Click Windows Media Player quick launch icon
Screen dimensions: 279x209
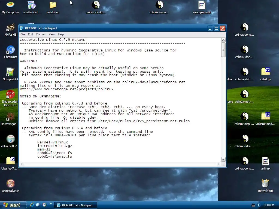(x=44, y=205)
